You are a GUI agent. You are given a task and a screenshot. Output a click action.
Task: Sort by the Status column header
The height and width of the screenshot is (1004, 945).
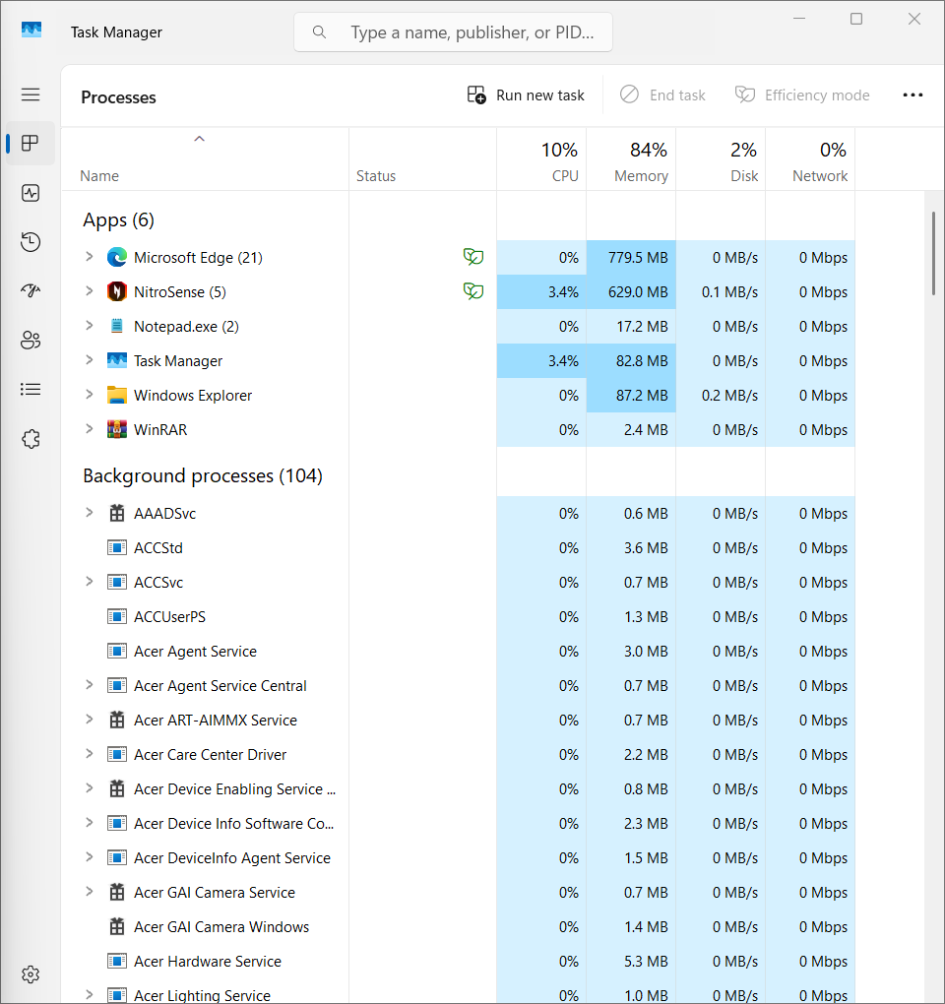(x=422, y=159)
